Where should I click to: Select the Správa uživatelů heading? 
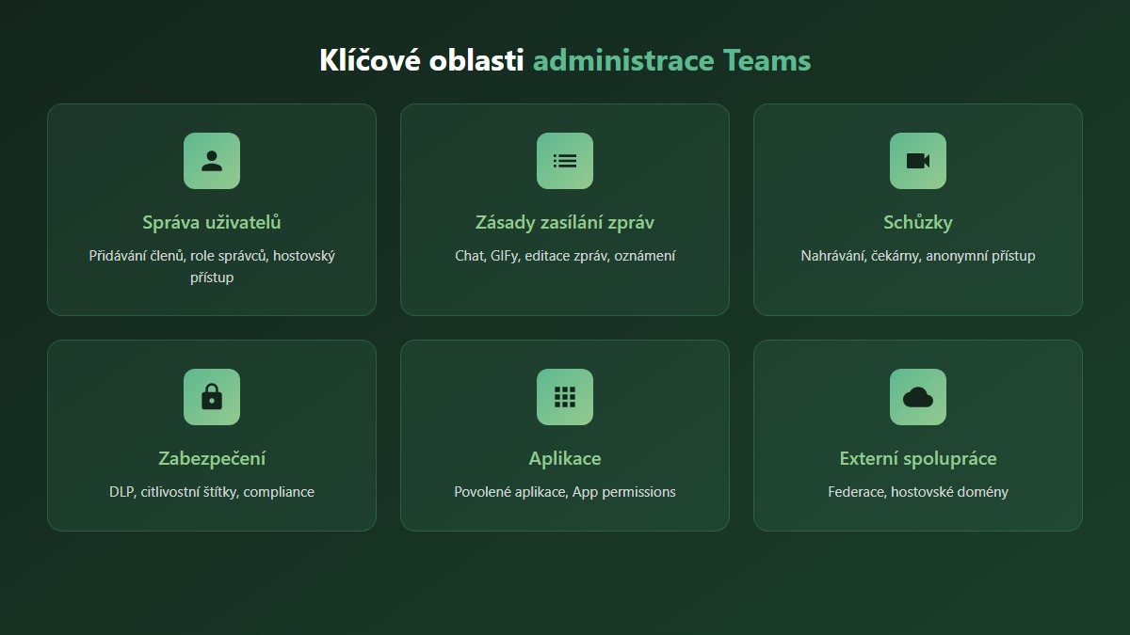212,223
